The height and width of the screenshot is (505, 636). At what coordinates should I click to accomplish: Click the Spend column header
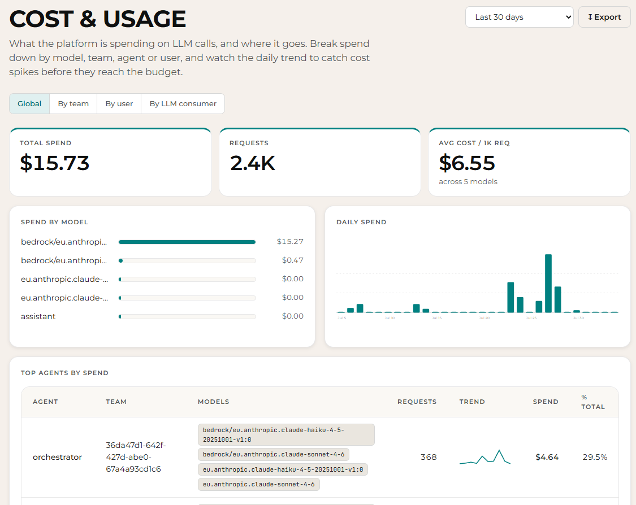(x=546, y=402)
